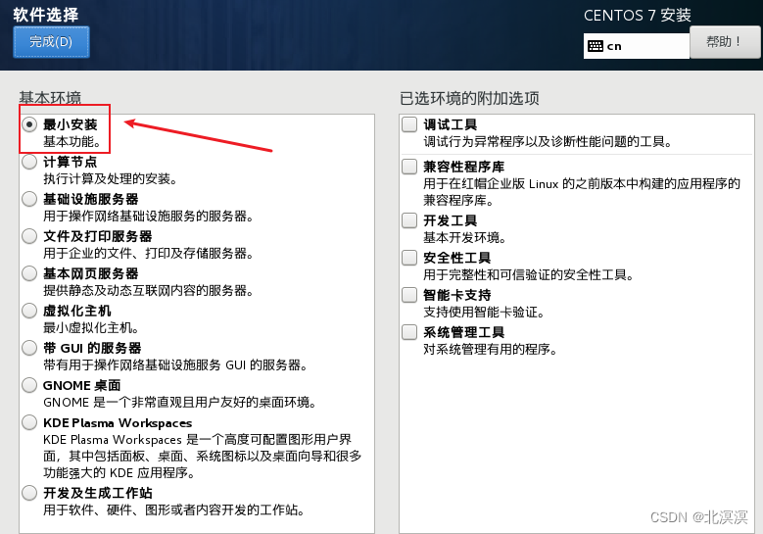
Task: Click the text 用于企业的文件、打印及存储服务器。
Action: tap(149, 253)
